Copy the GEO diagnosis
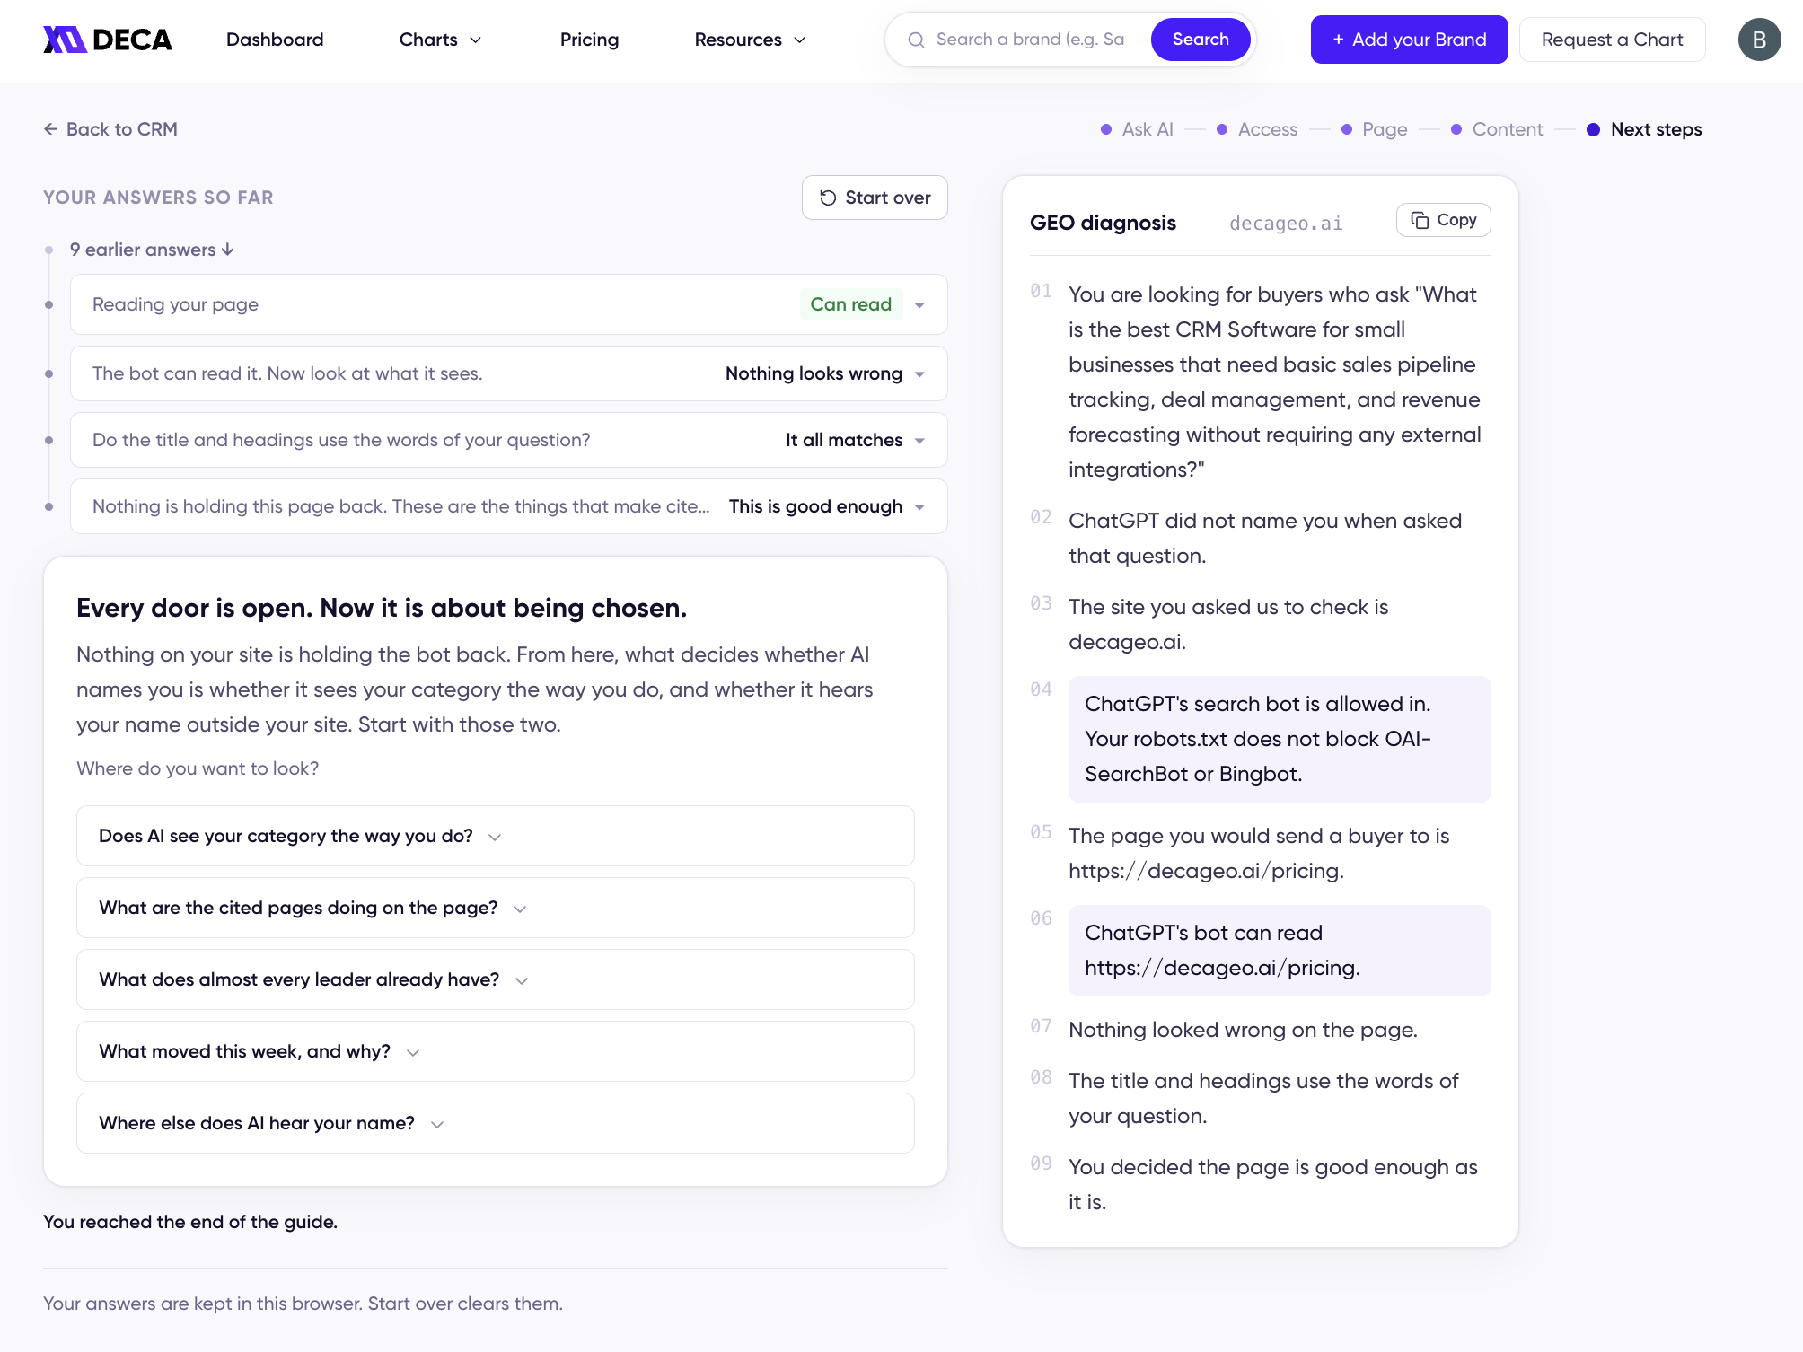 click(1443, 220)
